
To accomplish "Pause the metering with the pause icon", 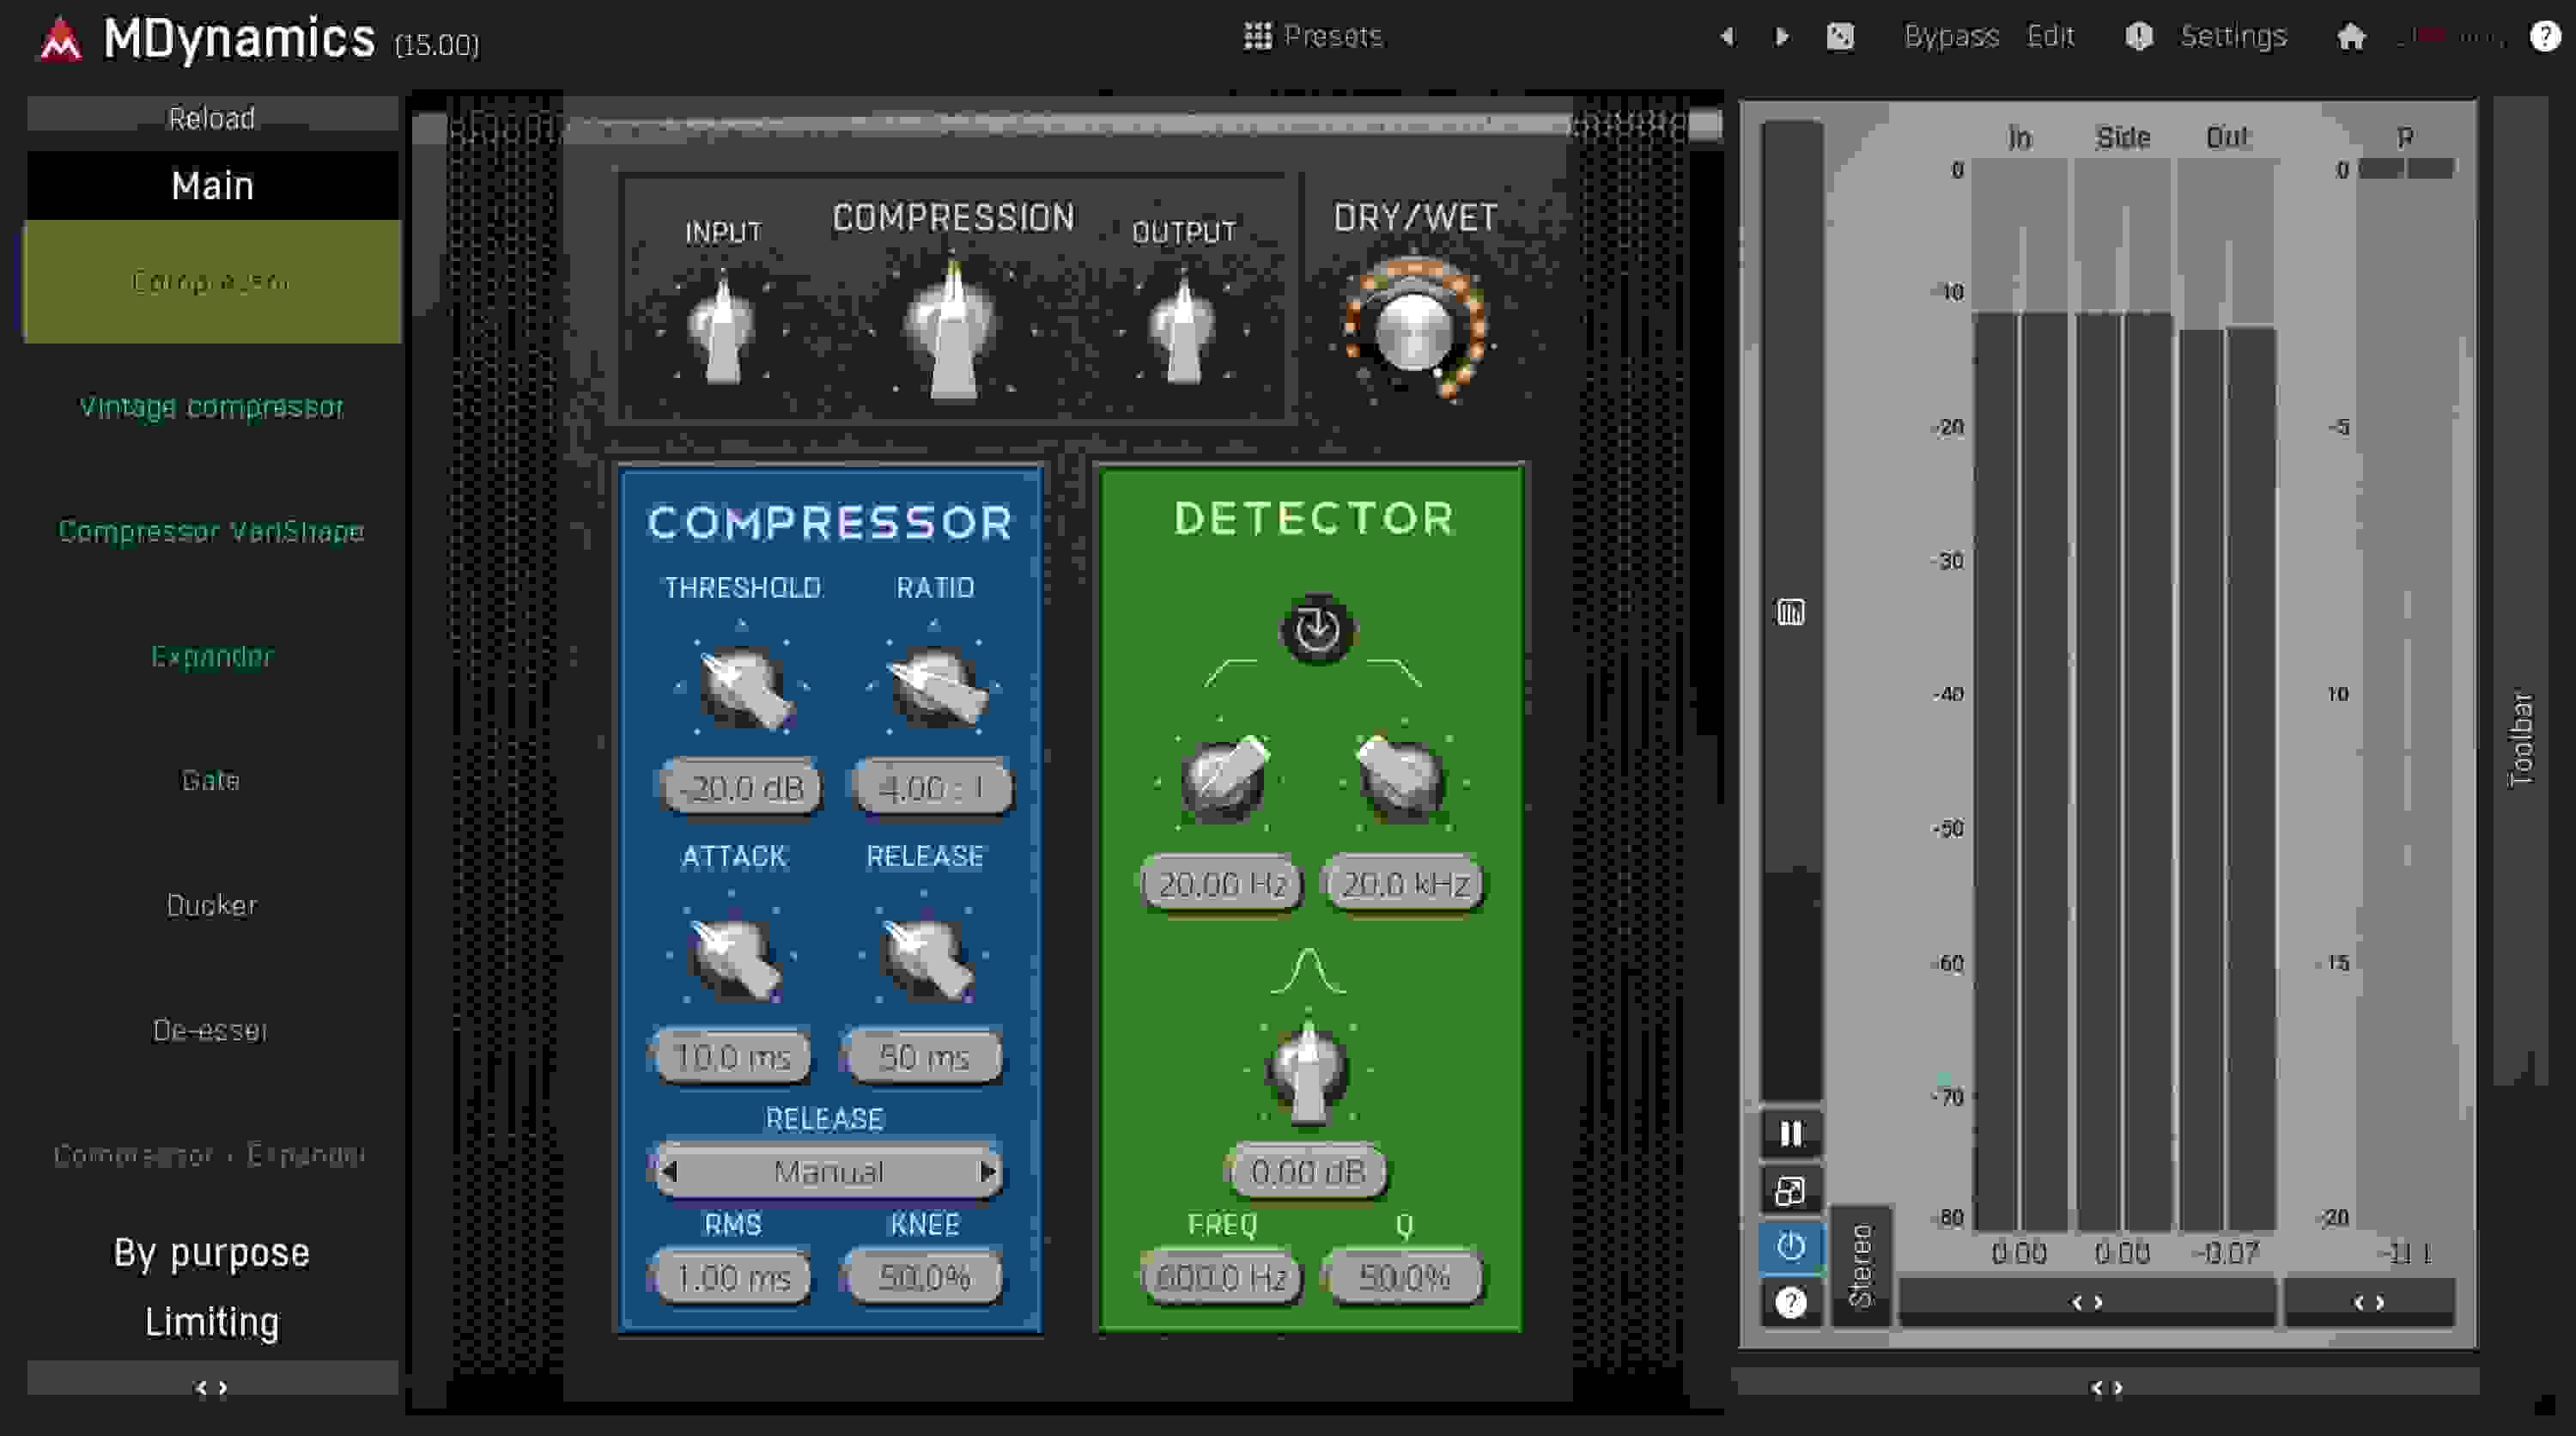I will tap(1790, 1133).
